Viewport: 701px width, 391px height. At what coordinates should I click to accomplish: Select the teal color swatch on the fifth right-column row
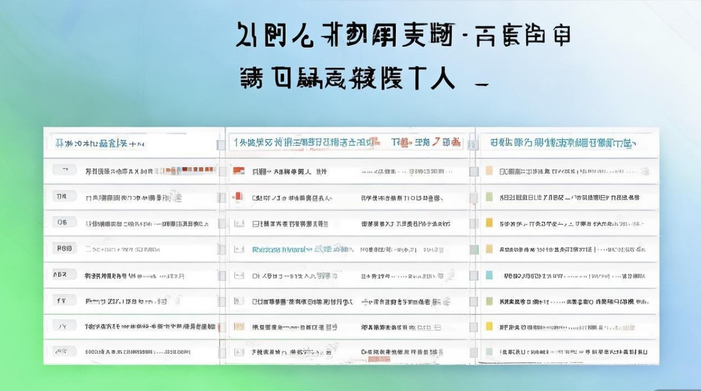[x=489, y=274]
